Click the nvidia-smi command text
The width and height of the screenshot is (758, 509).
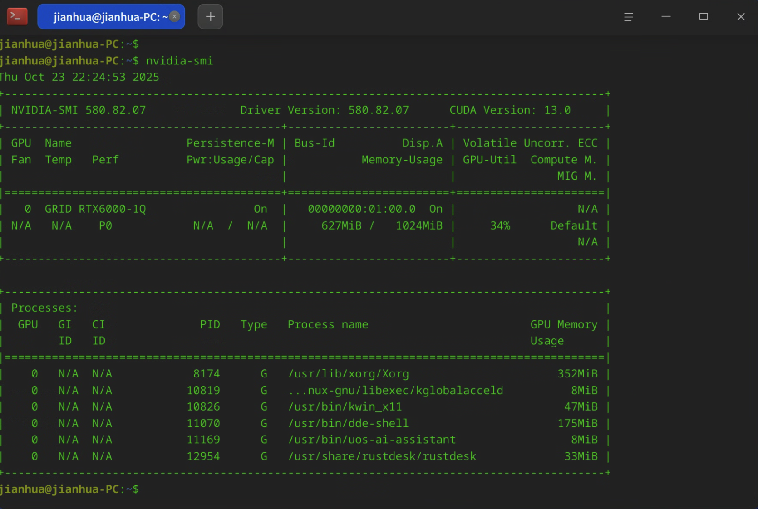[179, 61]
